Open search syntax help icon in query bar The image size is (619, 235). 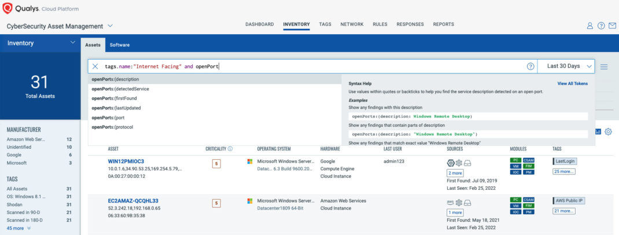point(530,67)
